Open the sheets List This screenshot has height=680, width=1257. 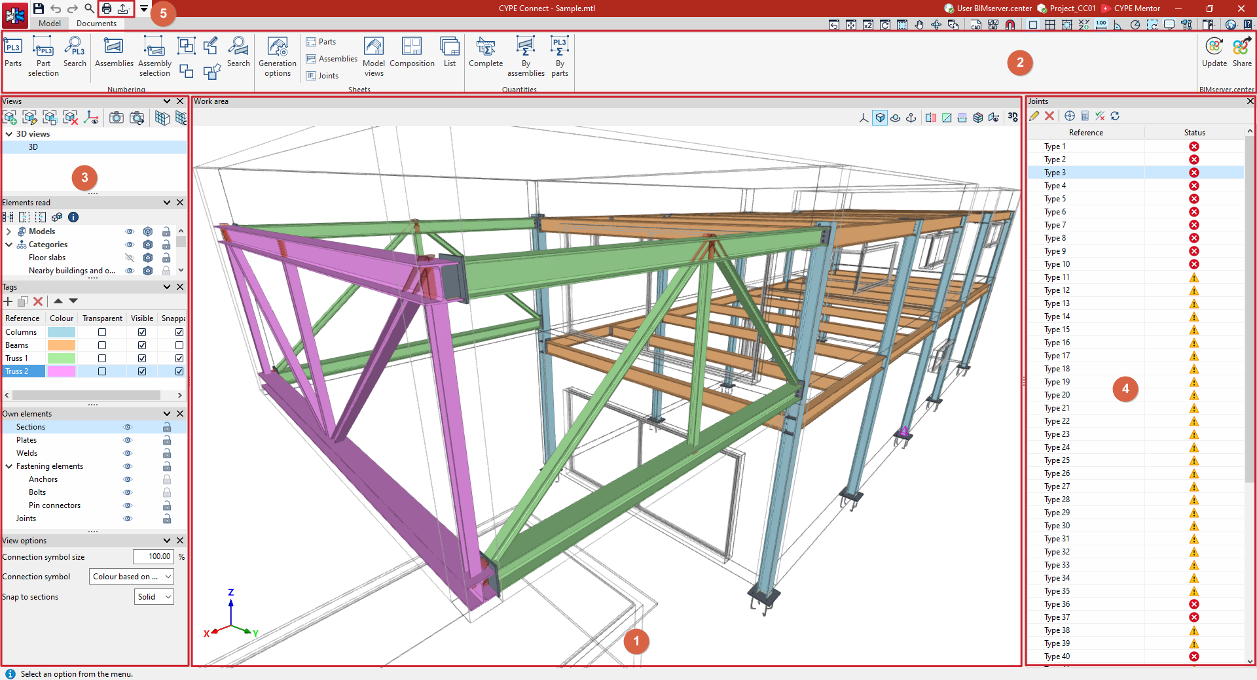pos(450,52)
